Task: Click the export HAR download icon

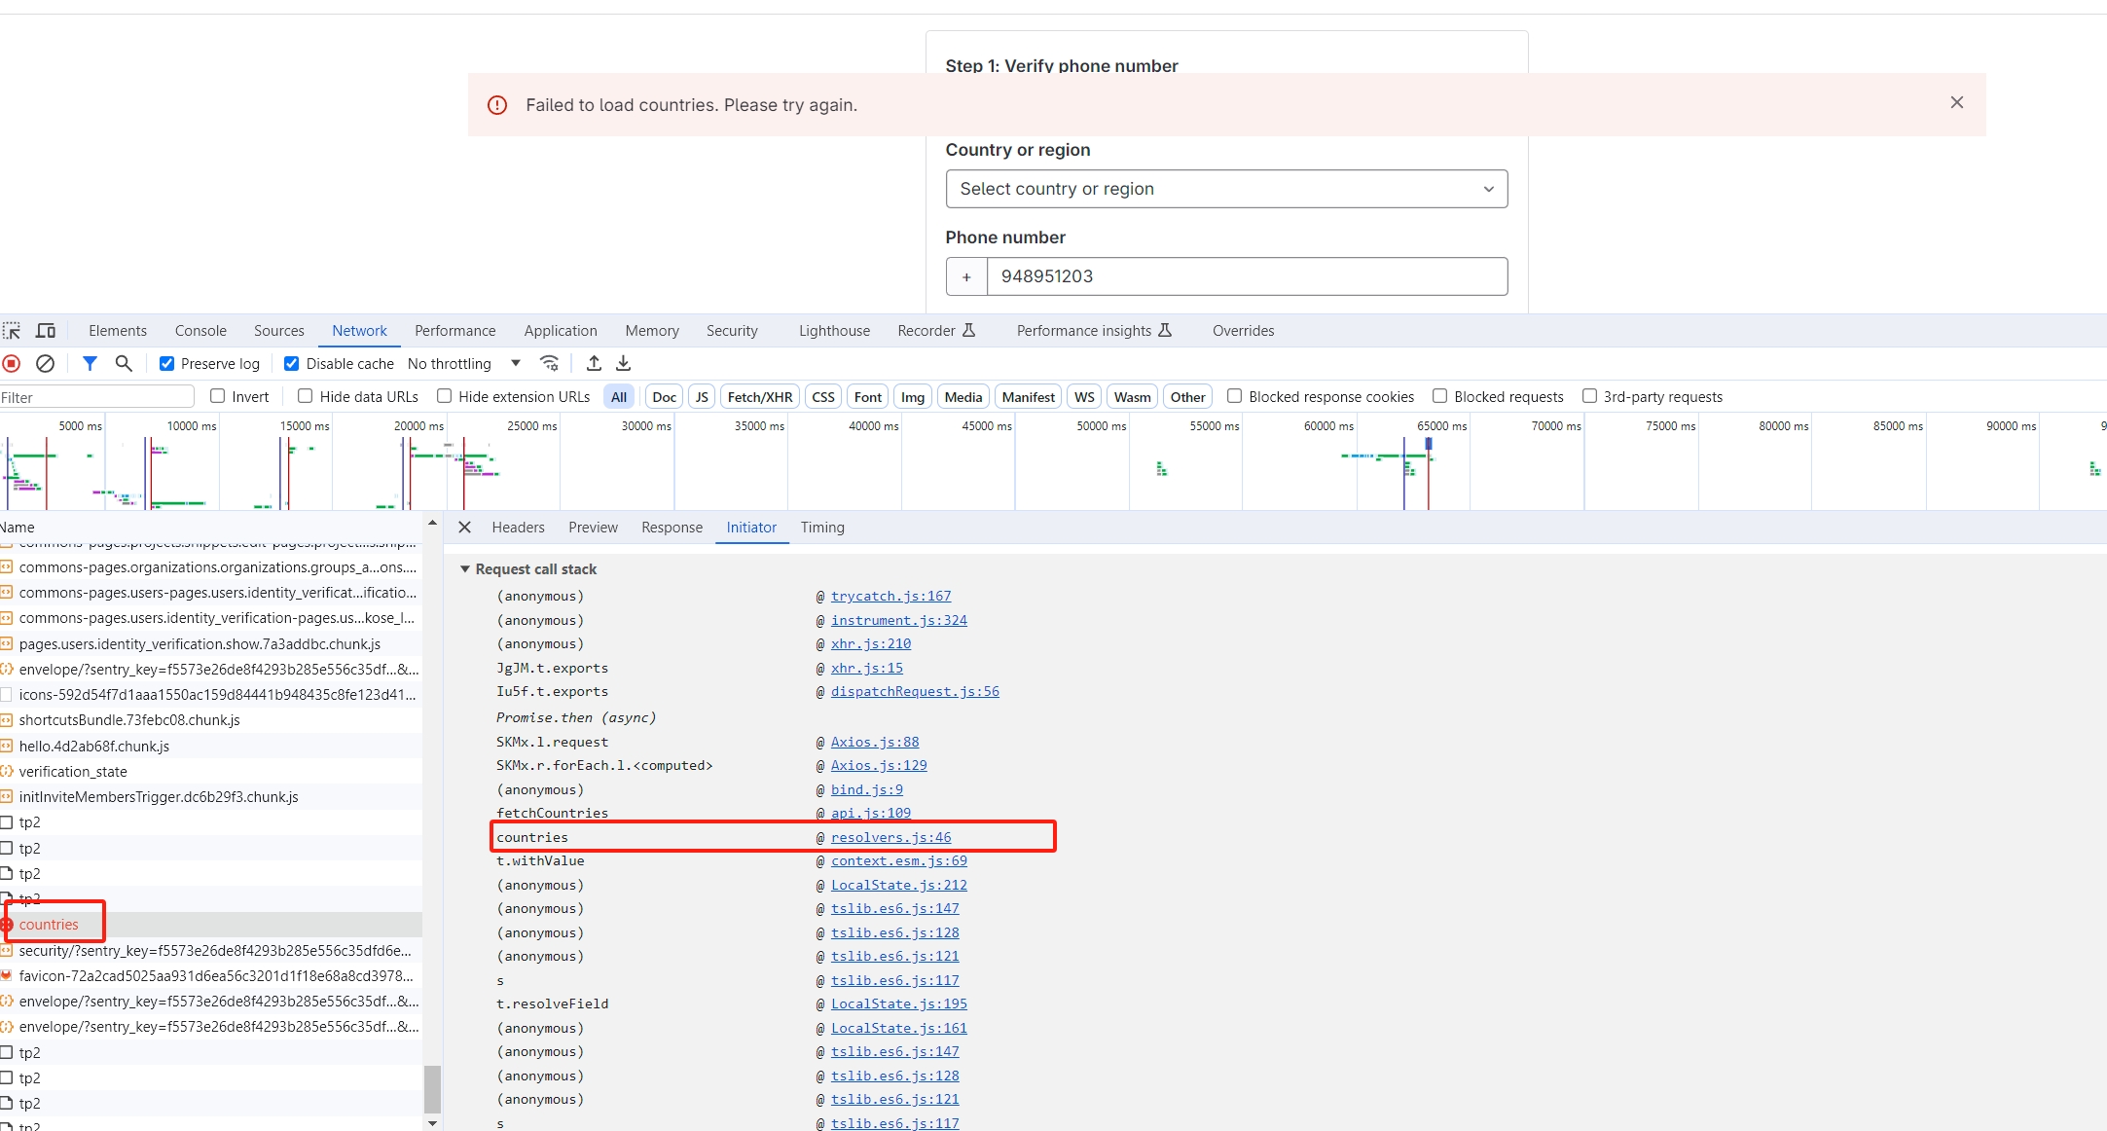Action: point(624,364)
